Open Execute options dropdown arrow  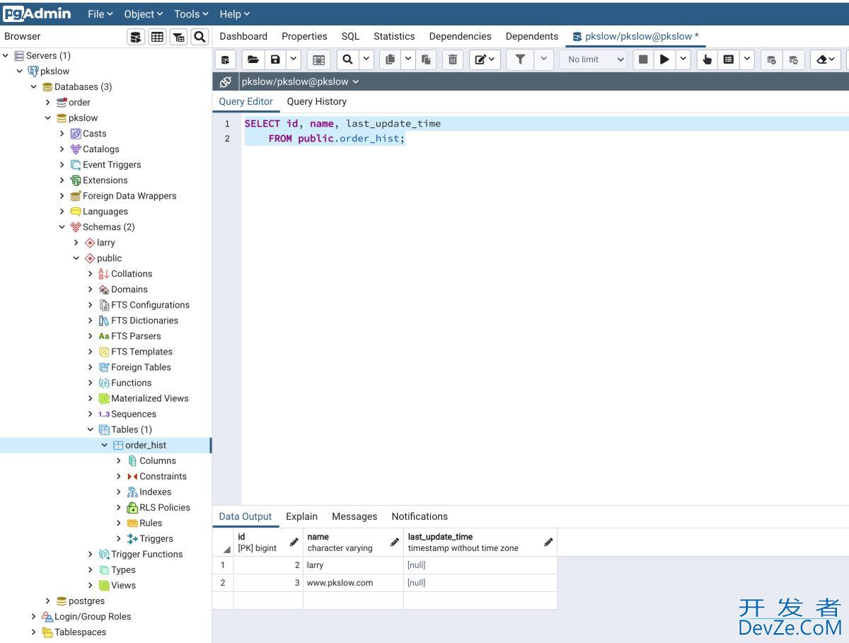tap(683, 59)
